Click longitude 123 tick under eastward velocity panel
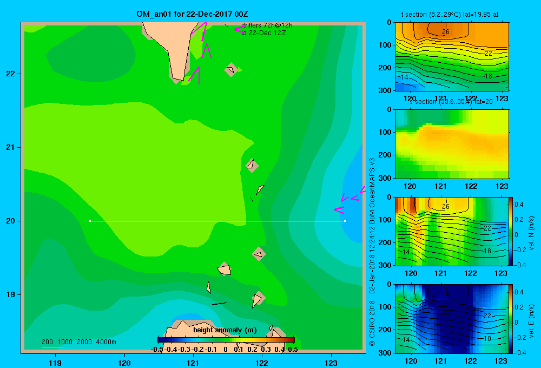The width and height of the screenshot is (541, 368). click(x=501, y=361)
